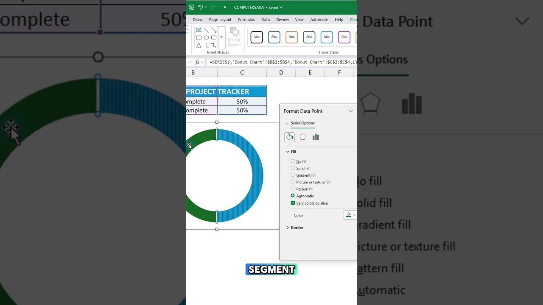Viewport: 543px width, 305px height.
Task: Choose the Gradient fill option
Action: [293, 175]
